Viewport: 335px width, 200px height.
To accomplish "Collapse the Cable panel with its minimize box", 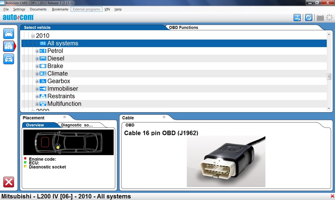I will [164, 117].
